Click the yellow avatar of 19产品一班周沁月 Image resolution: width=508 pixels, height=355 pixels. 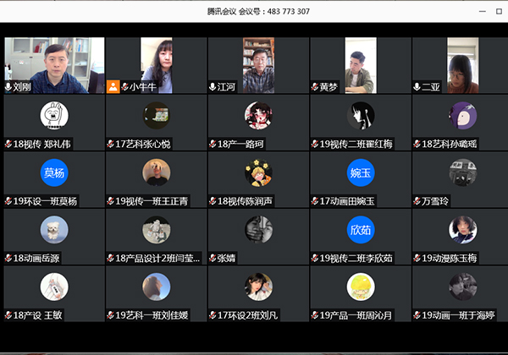tap(360, 287)
